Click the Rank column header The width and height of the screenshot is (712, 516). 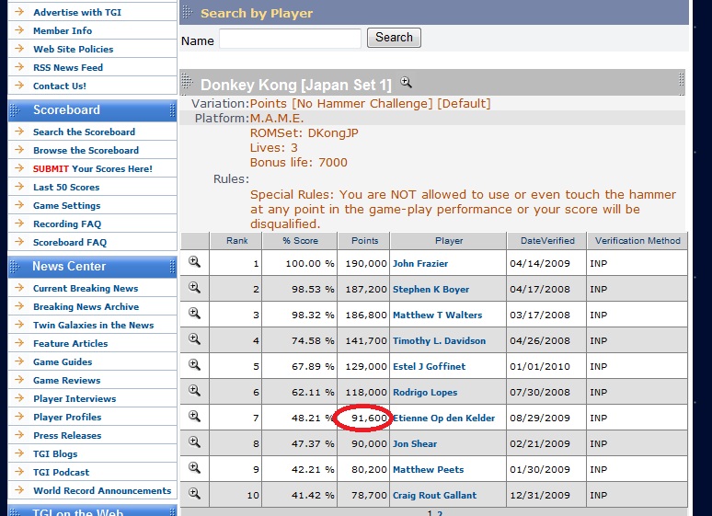pos(235,241)
